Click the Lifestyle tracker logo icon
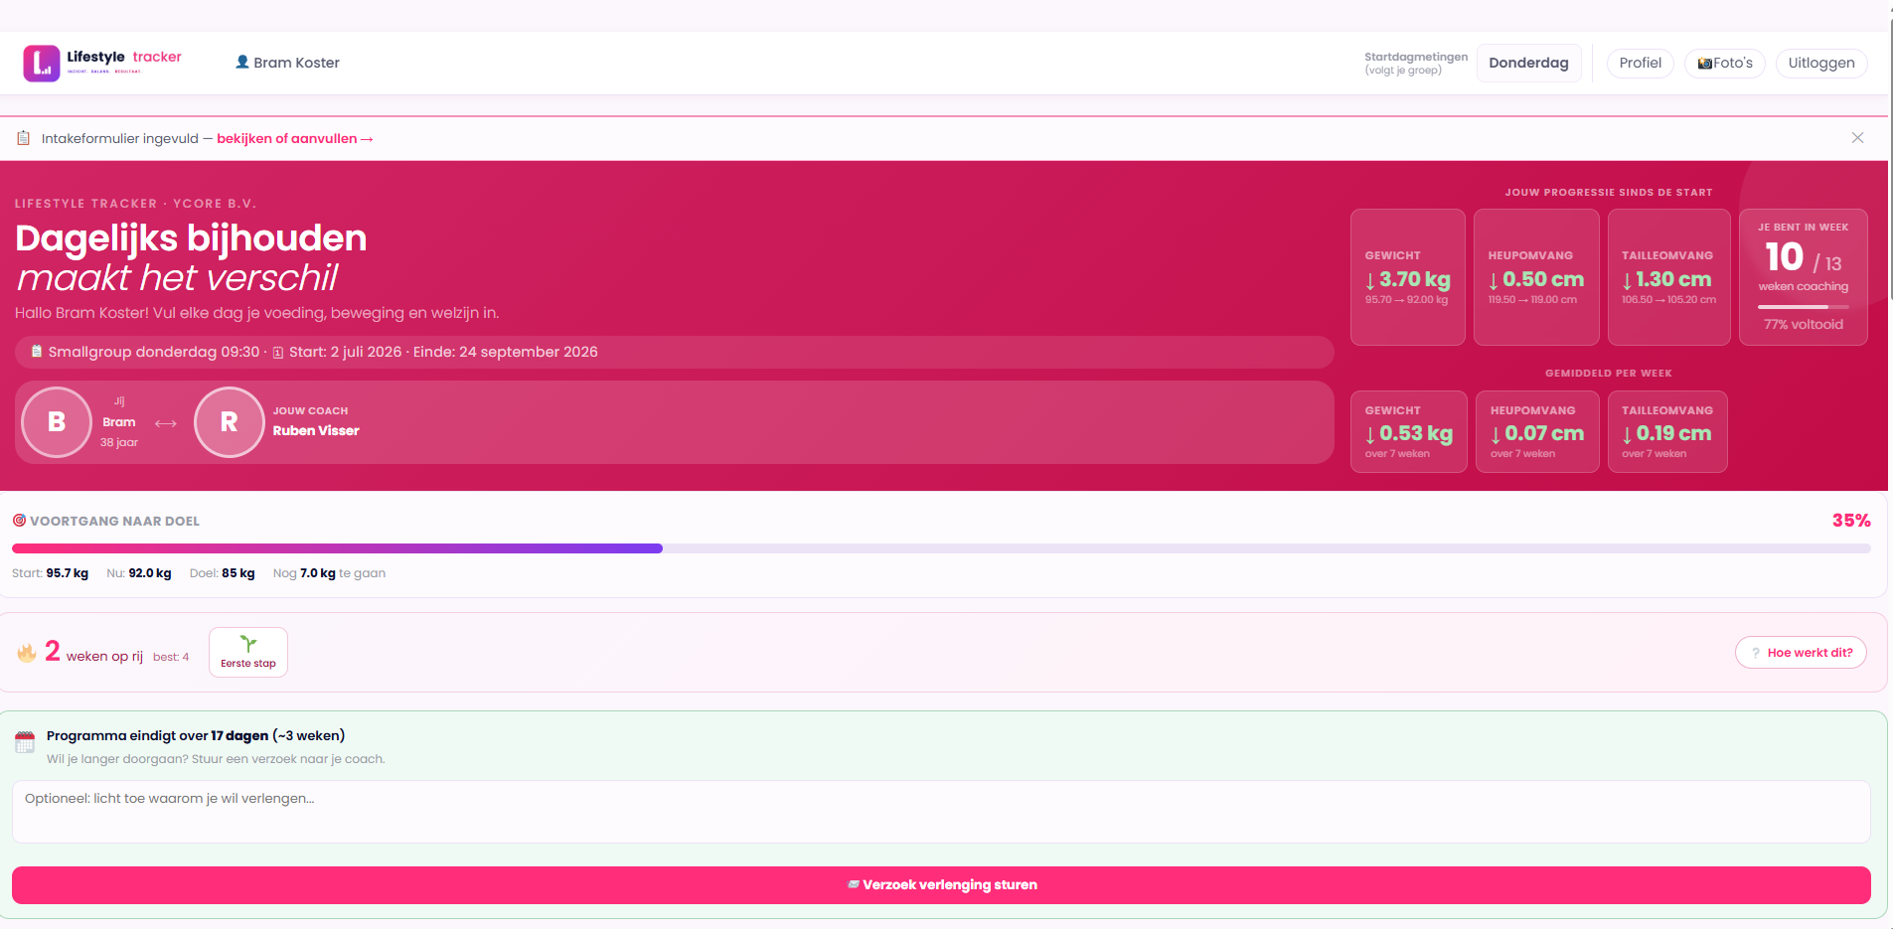This screenshot has width=1893, height=929. click(42, 63)
